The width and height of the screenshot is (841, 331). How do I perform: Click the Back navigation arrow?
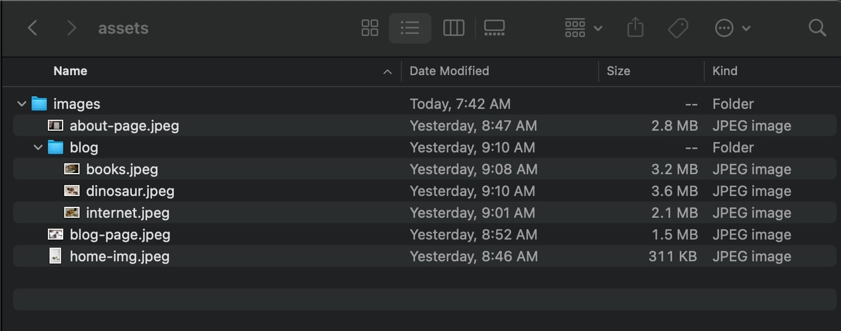tap(33, 28)
